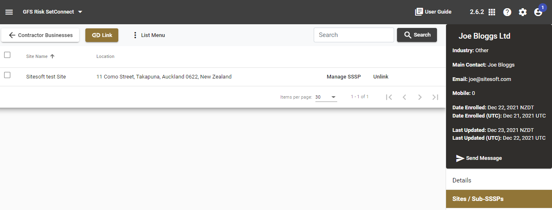Check the Sitesoft test Site row checkbox

tap(7, 75)
